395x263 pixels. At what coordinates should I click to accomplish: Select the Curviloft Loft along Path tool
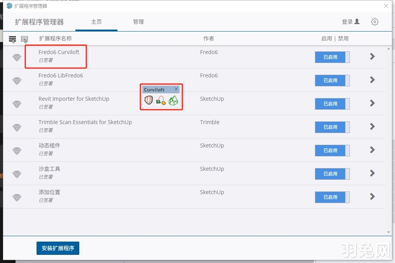[161, 100]
